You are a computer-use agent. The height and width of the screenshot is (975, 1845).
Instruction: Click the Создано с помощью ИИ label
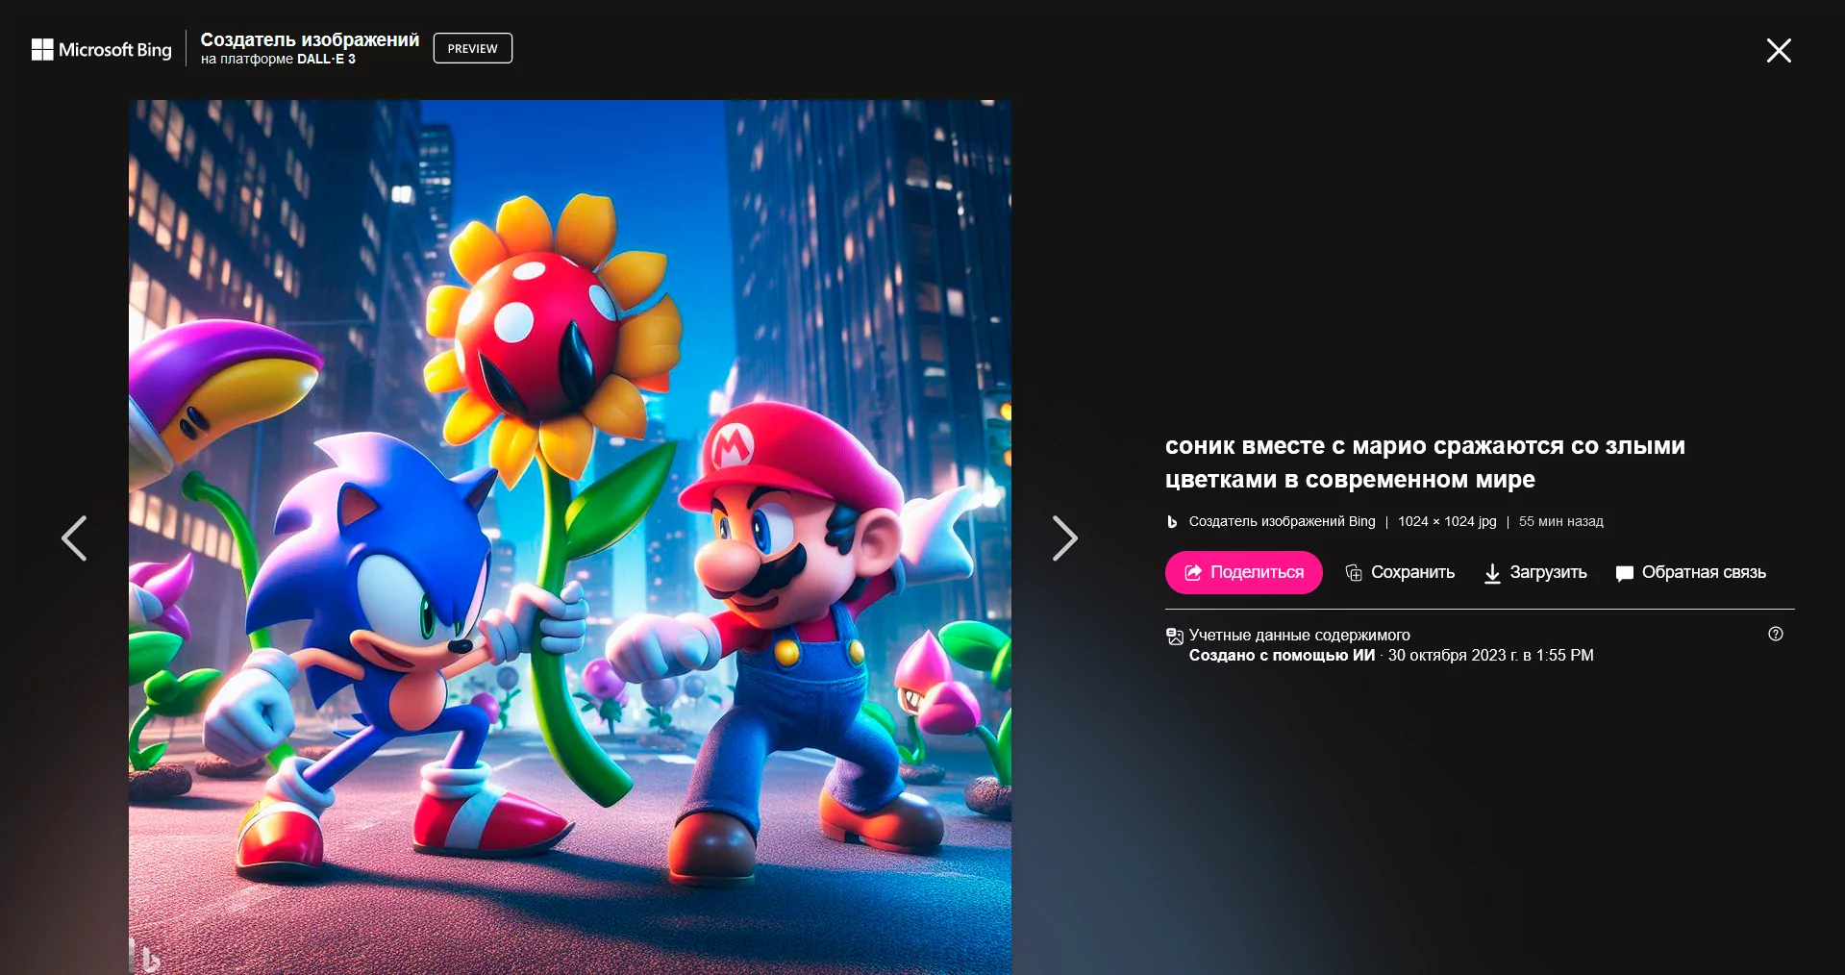(1282, 655)
